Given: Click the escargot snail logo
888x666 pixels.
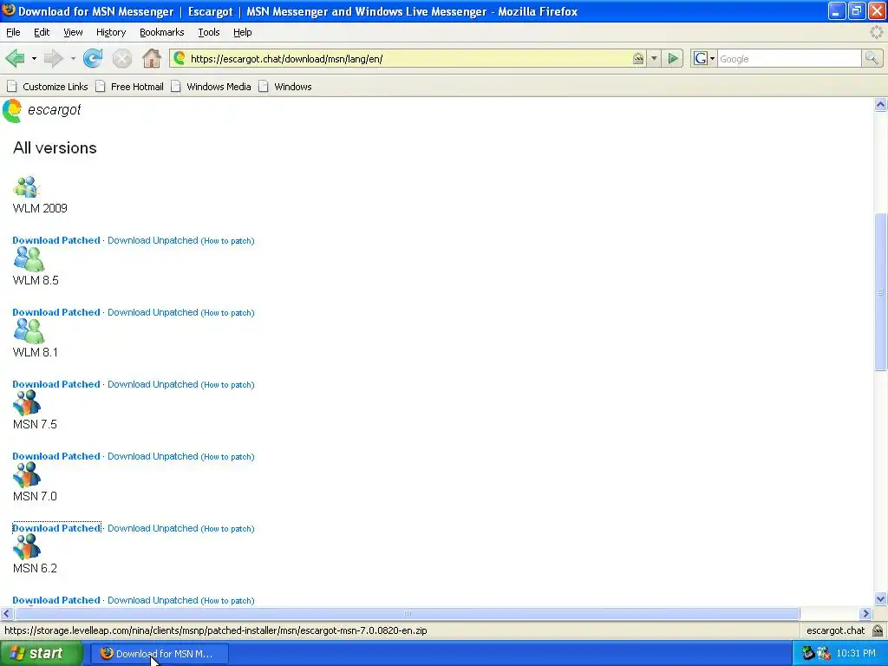Looking at the screenshot, I should (x=12, y=110).
